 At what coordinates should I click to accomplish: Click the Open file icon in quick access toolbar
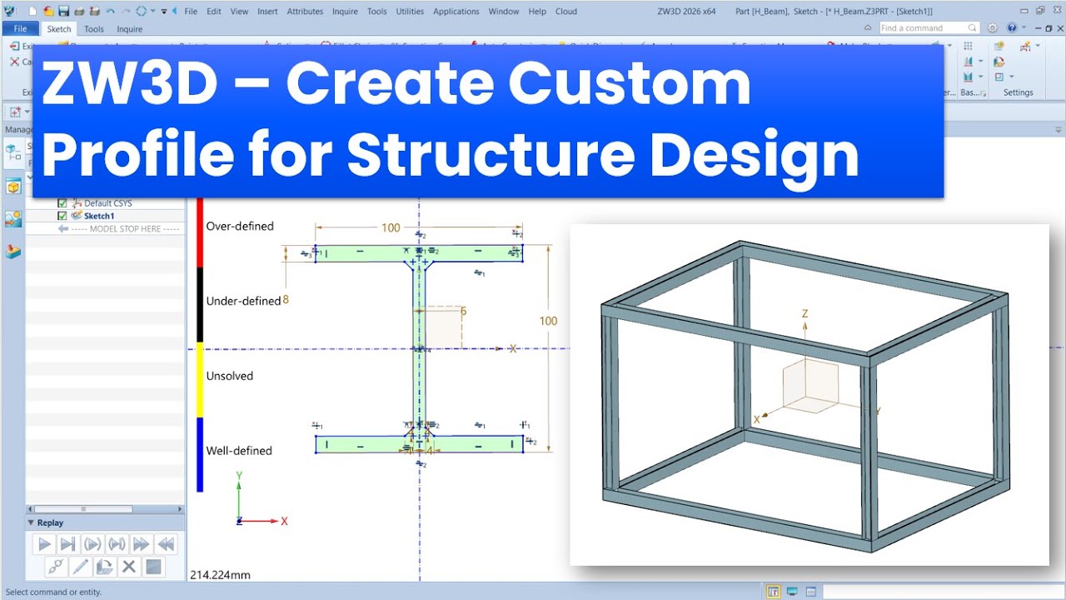(x=48, y=12)
